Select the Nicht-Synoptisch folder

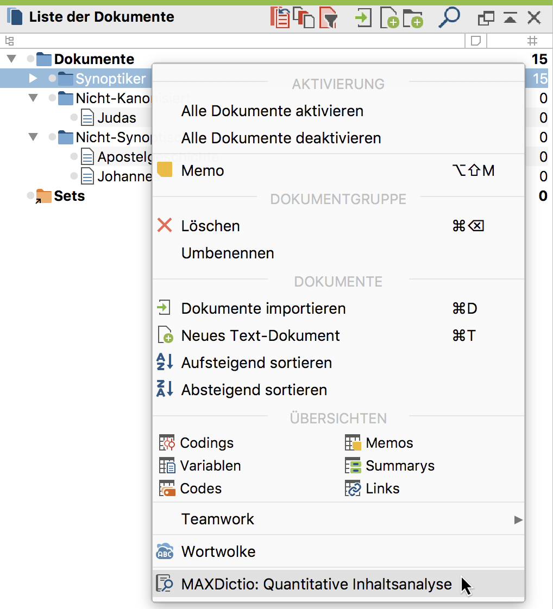tap(112, 137)
